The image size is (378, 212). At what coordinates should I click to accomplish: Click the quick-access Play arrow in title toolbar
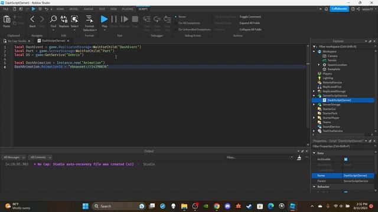pos(34,9)
